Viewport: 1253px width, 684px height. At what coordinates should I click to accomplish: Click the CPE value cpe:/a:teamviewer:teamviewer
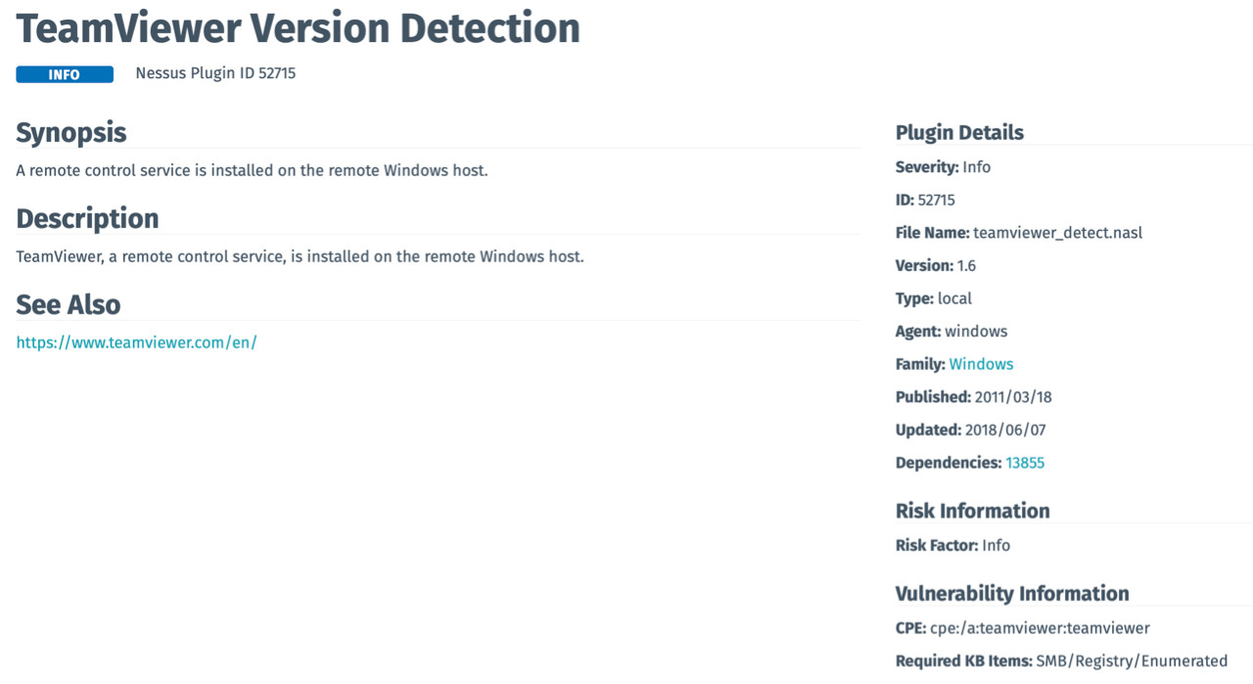click(x=1040, y=628)
